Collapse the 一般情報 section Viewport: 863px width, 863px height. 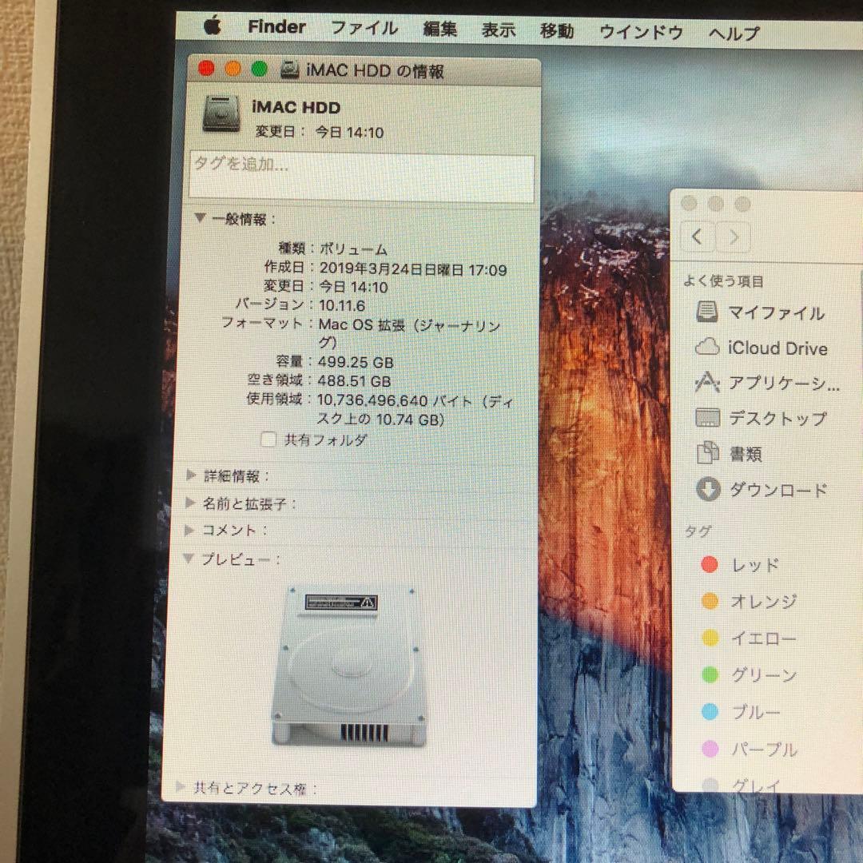click(x=201, y=218)
